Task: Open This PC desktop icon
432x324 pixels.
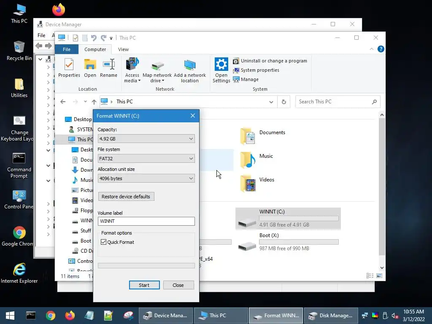Action: pos(19,14)
